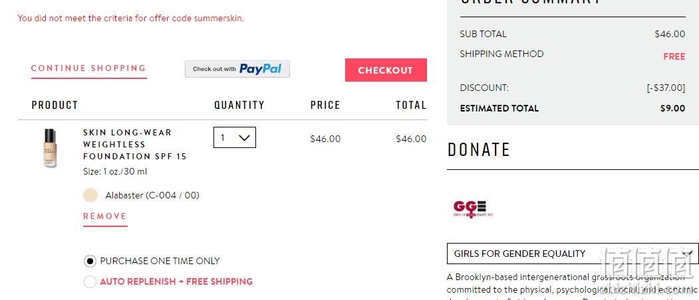
Task: Select Auto Replenish + Free Shipping option
Action: [90, 282]
